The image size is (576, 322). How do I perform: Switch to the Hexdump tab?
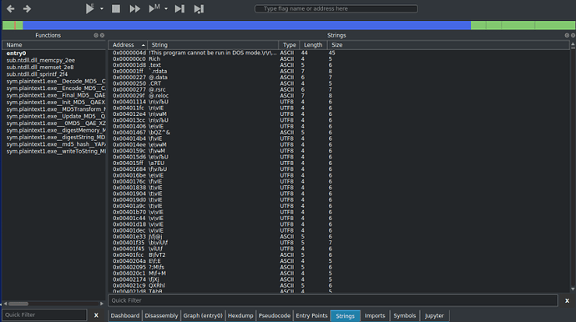pos(240,315)
